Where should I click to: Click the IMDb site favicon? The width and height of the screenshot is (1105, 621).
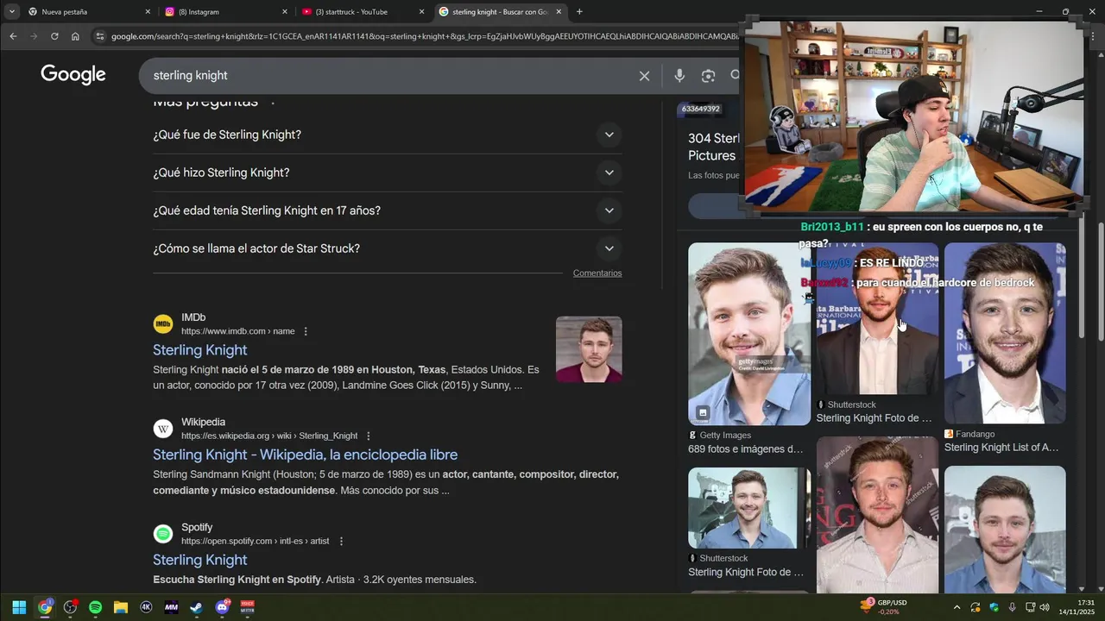tap(163, 324)
